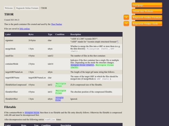The height and width of the screenshot is (126, 169).
Task: Collapse arrow next to Ragnarok Online Tools
Action: pos(126,24)
